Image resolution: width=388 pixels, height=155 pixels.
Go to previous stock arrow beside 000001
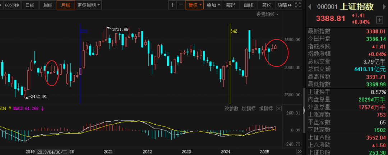[309, 7]
